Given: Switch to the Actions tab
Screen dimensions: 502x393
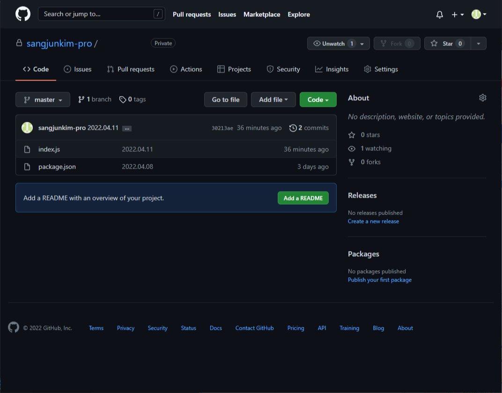Looking at the screenshot, I should pyautogui.click(x=186, y=69).
